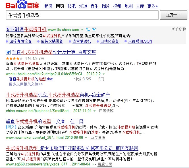Click www.sg560.com/news/jjfa URL text

pos(38,164)
